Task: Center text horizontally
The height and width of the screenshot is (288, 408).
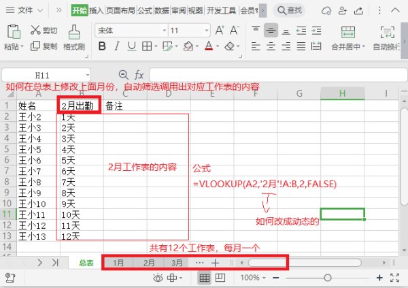Action: coord(271,46)
